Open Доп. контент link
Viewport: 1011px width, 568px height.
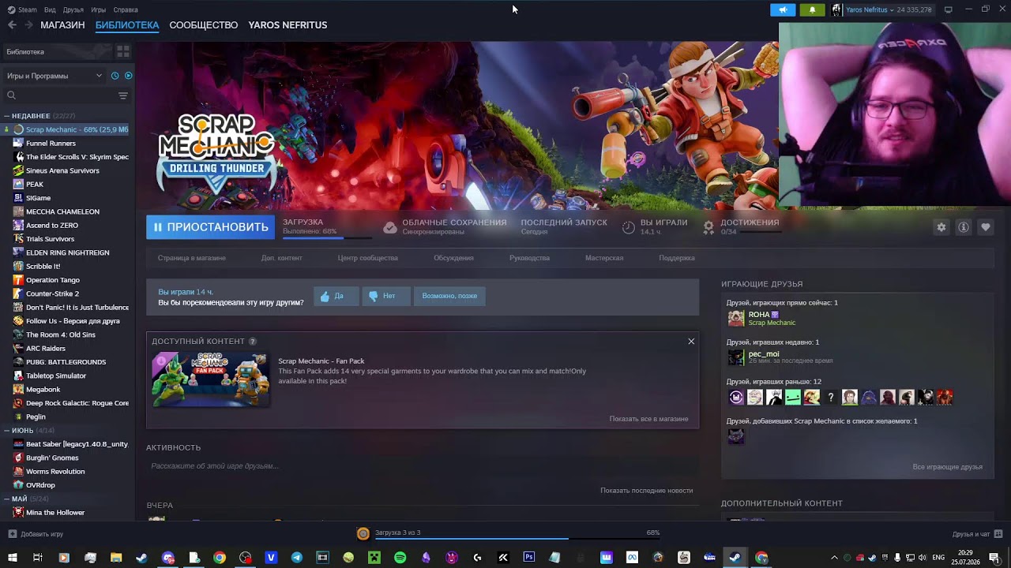282,258
